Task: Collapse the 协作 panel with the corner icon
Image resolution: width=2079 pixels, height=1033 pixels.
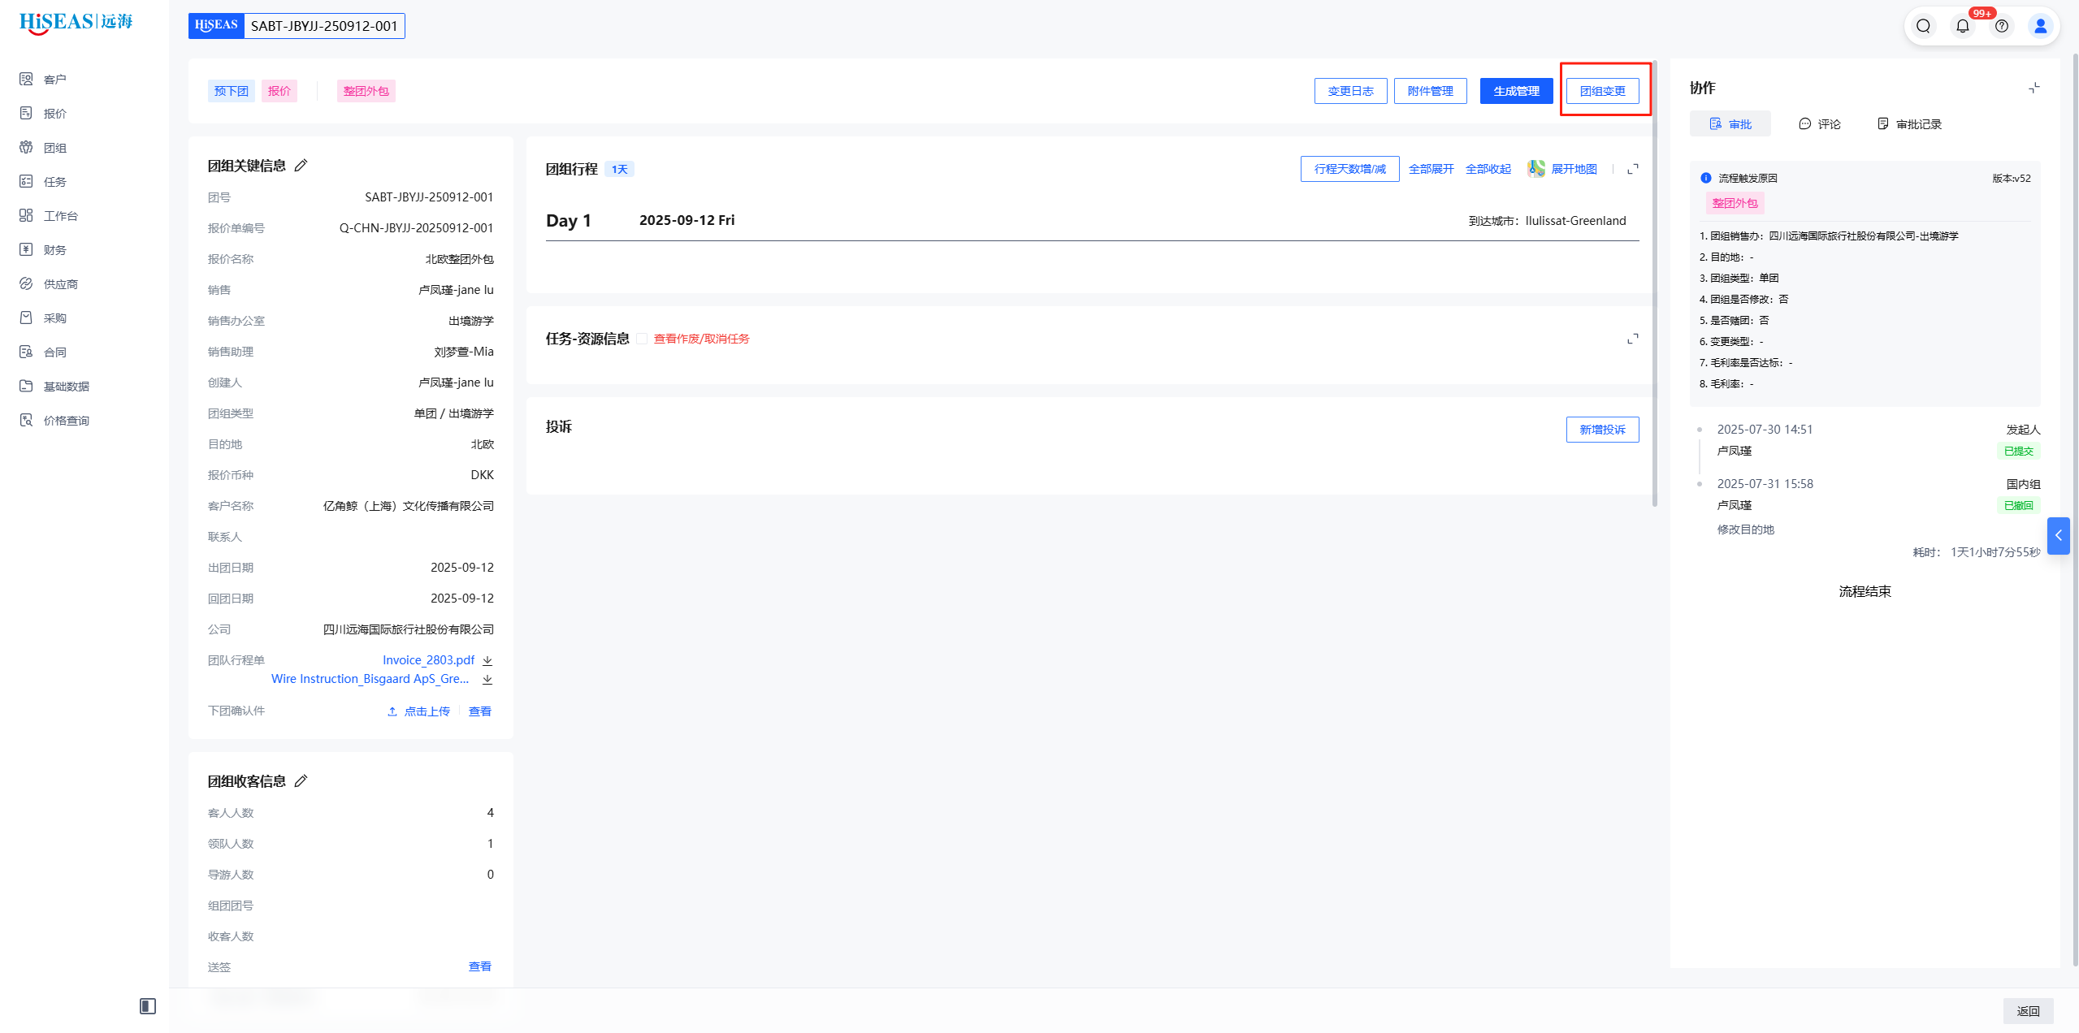Action: click(x=2034, y=88)
